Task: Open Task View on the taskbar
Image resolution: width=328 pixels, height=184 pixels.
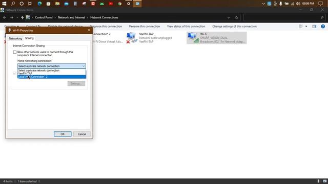Action: pyautogui.click(x=30, y=4)
